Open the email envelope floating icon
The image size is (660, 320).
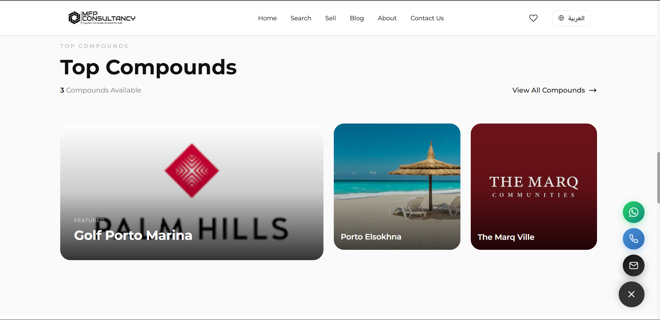tap(634, 265)
